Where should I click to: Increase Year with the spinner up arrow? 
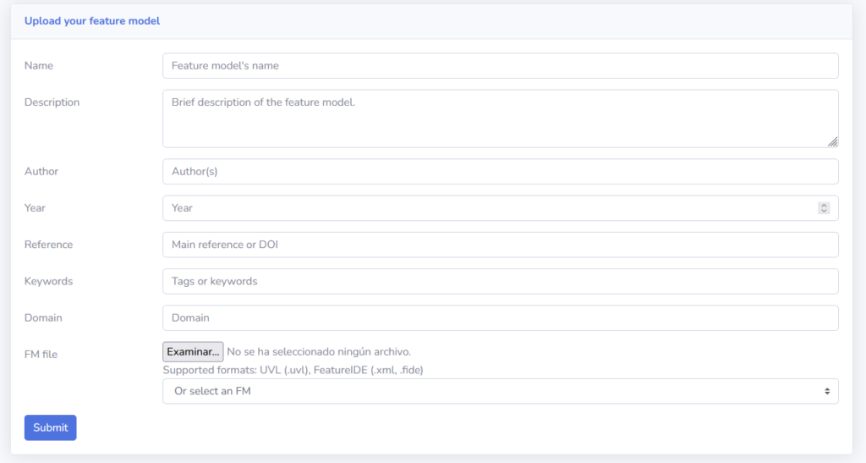[824, 206]
